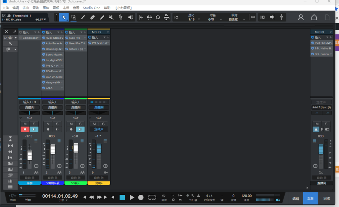Select the Mute tool in toolbar
Screen dimensions: 339x207
pos(112,17)
